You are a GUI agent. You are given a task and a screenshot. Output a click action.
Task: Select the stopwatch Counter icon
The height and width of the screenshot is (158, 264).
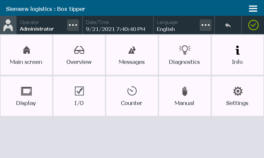pyautogui.click(x=132, y=91)
